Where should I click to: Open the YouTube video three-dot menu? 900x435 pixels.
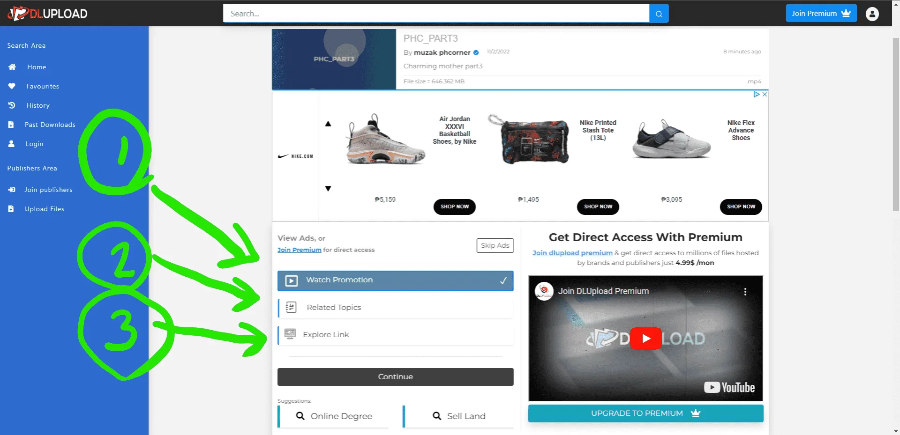tap(745, 291)
